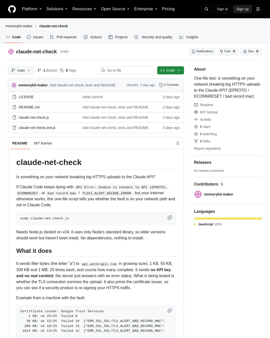270x338 pixels.
Task: Click the eye icon next to 0 watching
Action: click(x=196, y=134)
